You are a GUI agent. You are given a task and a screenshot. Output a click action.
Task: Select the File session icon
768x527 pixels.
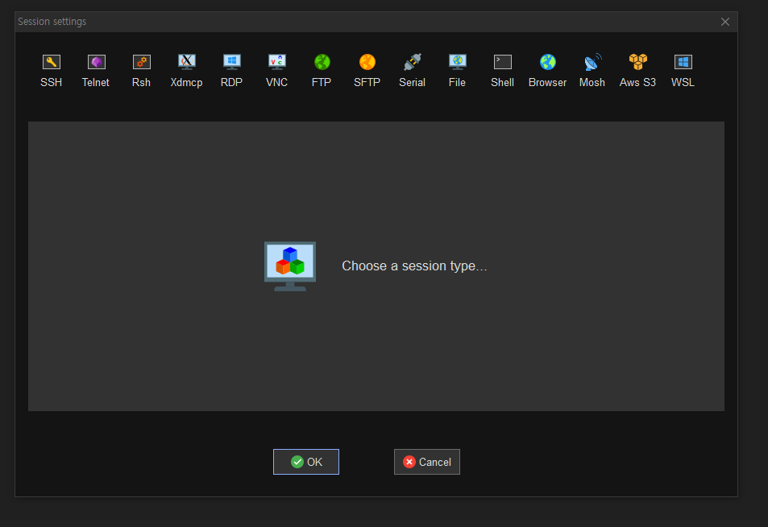[457, 71]
